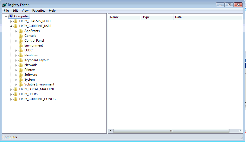The image size is (246, 142).
Task: Click the Control Panel folder icon
Action: click(x=21, y=41)
